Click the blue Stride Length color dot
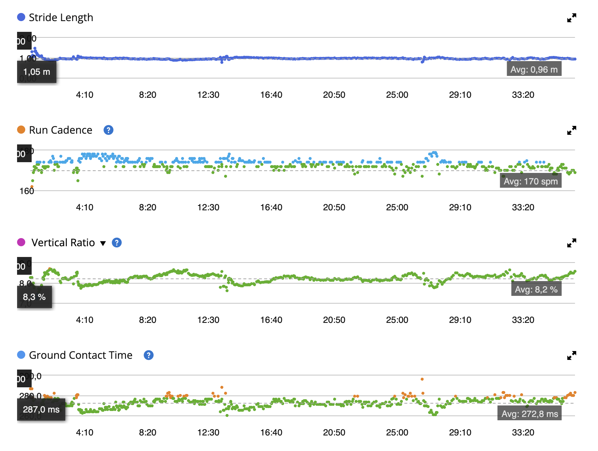 [x=21, y=17]
